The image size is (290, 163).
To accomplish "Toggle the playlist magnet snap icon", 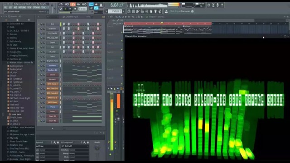I will pos(111,17).
